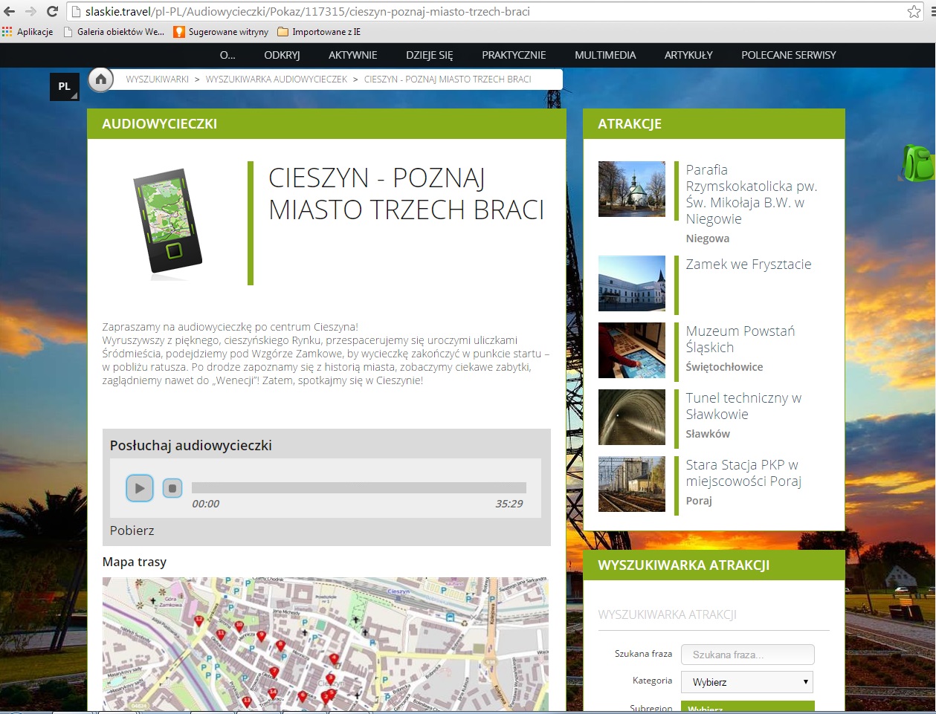Click the green backpack icon
Image resolution: width=936 pixels, height=714 pixels.
(919, 163)
